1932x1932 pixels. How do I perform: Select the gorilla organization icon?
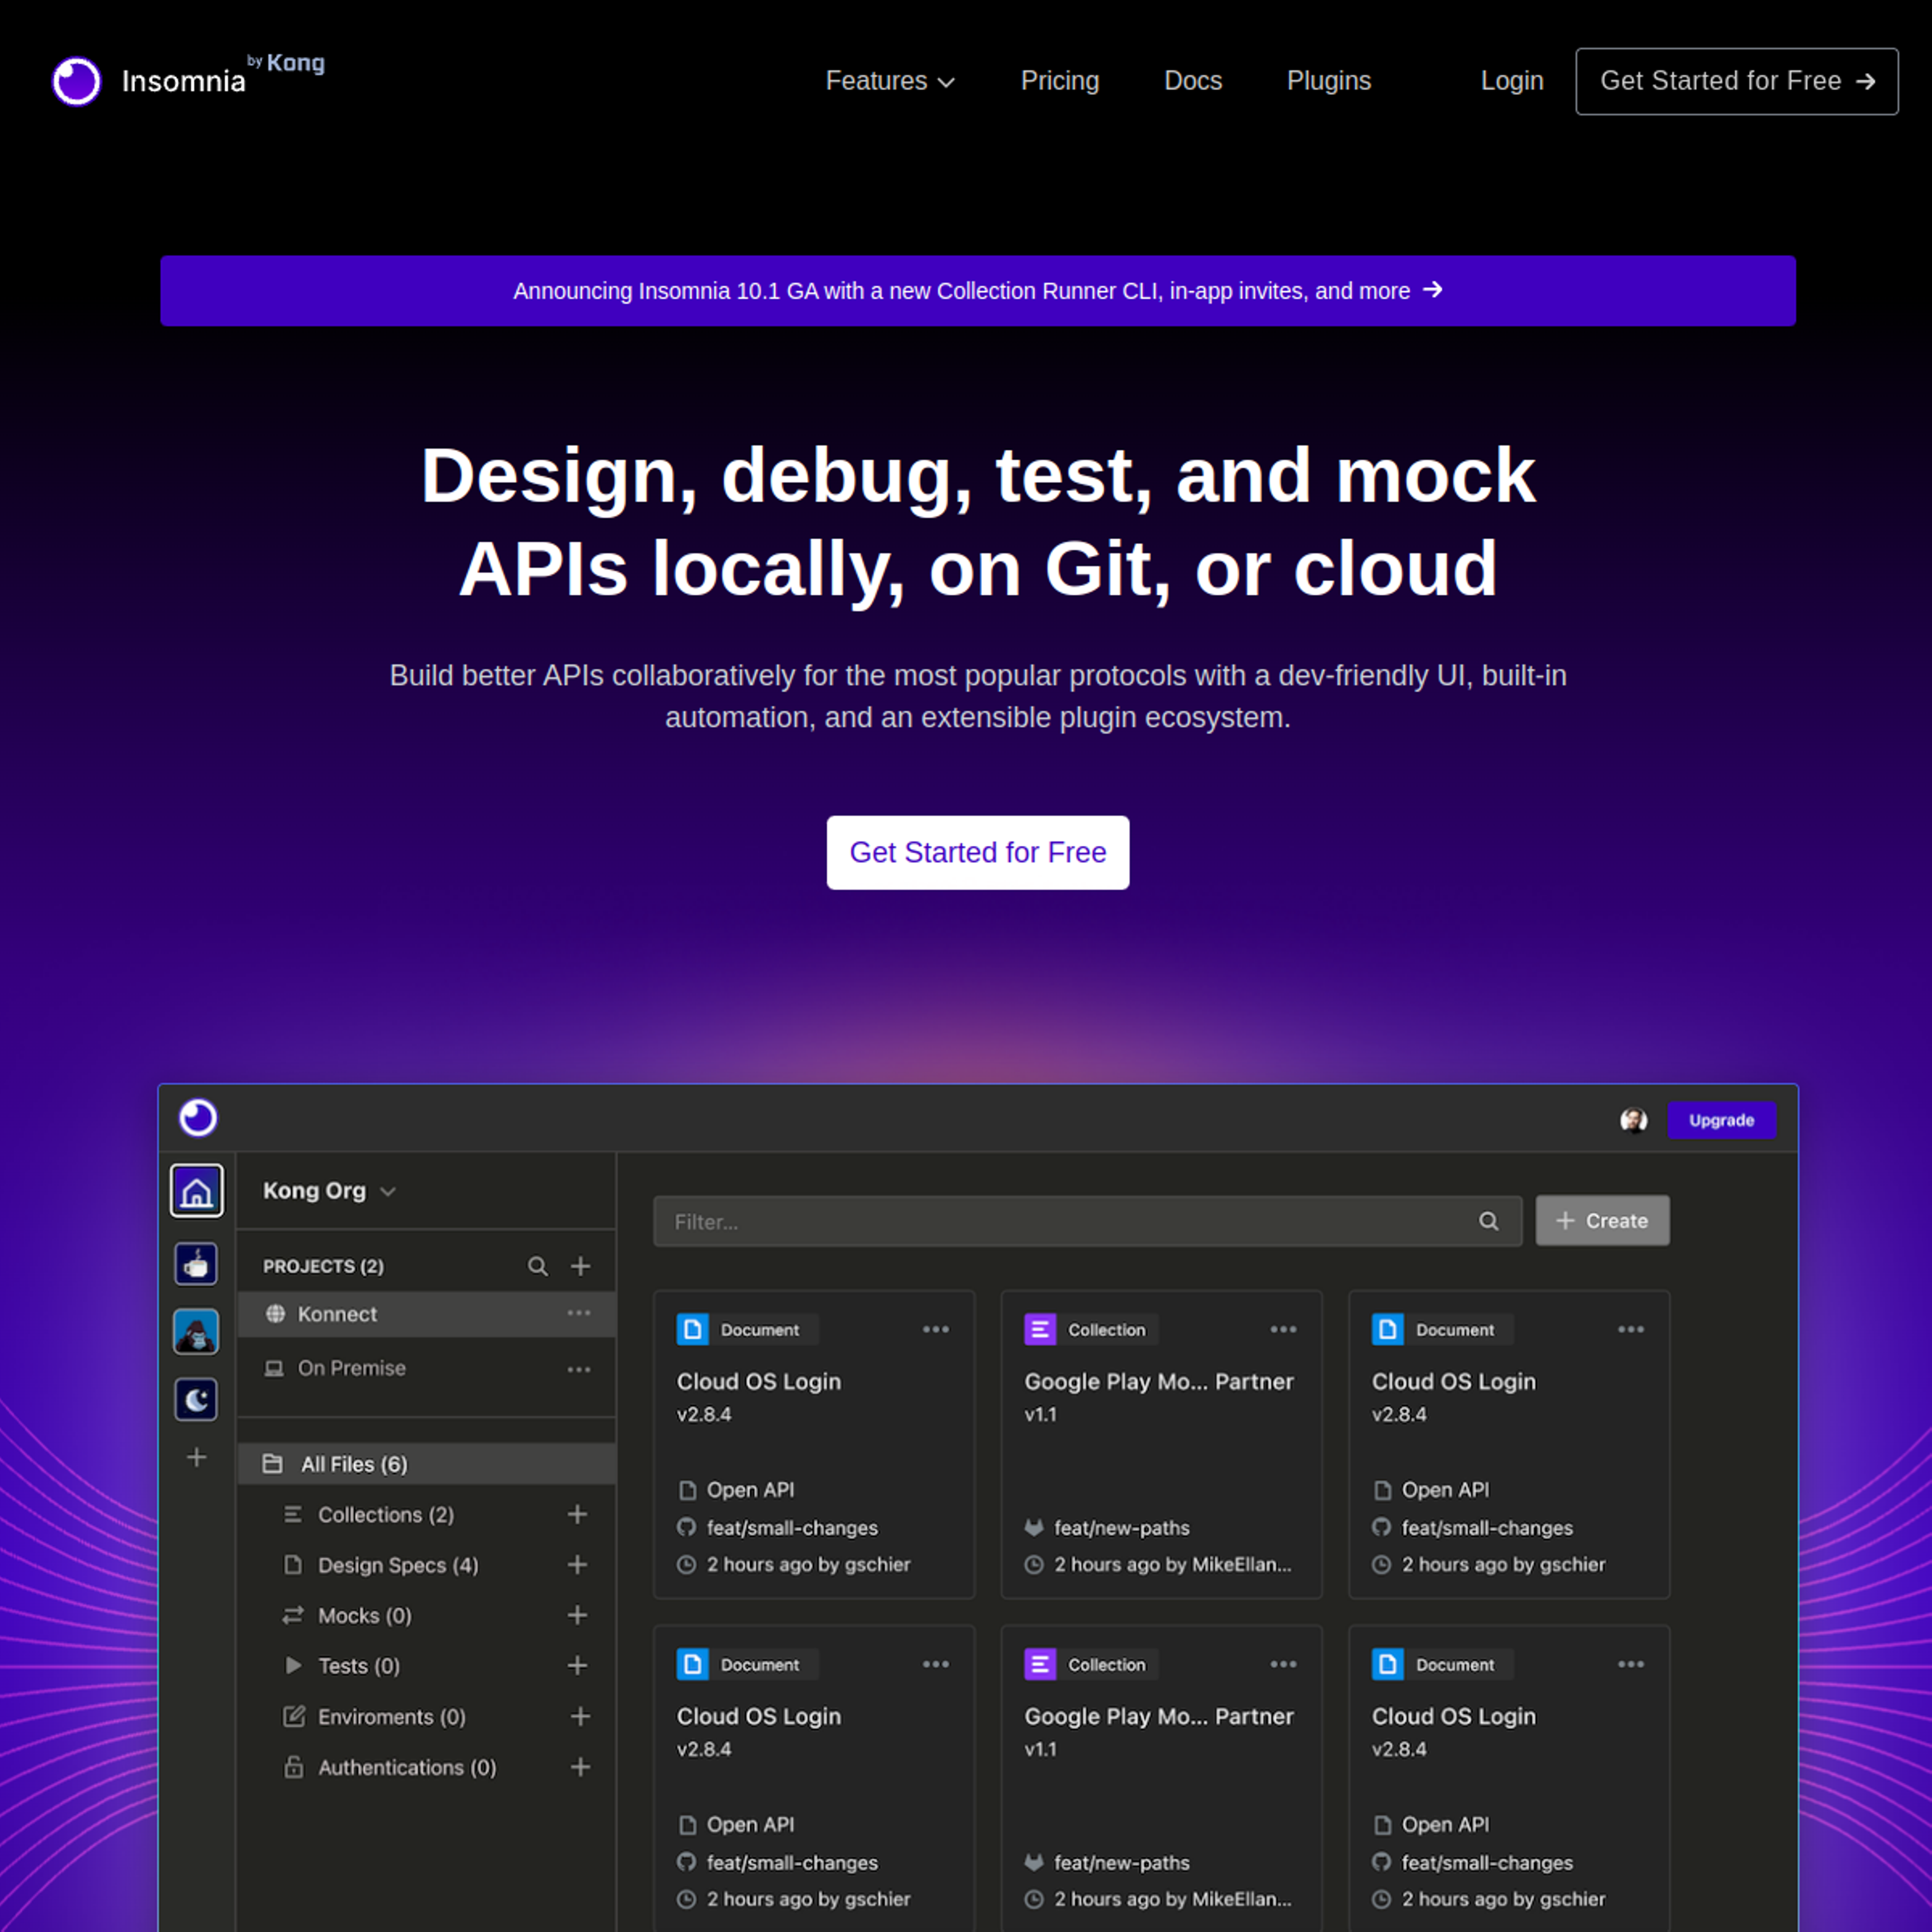197,1331
